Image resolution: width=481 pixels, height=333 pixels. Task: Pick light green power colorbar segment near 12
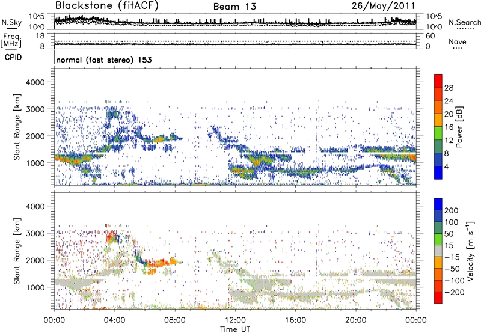click(438, 133)
